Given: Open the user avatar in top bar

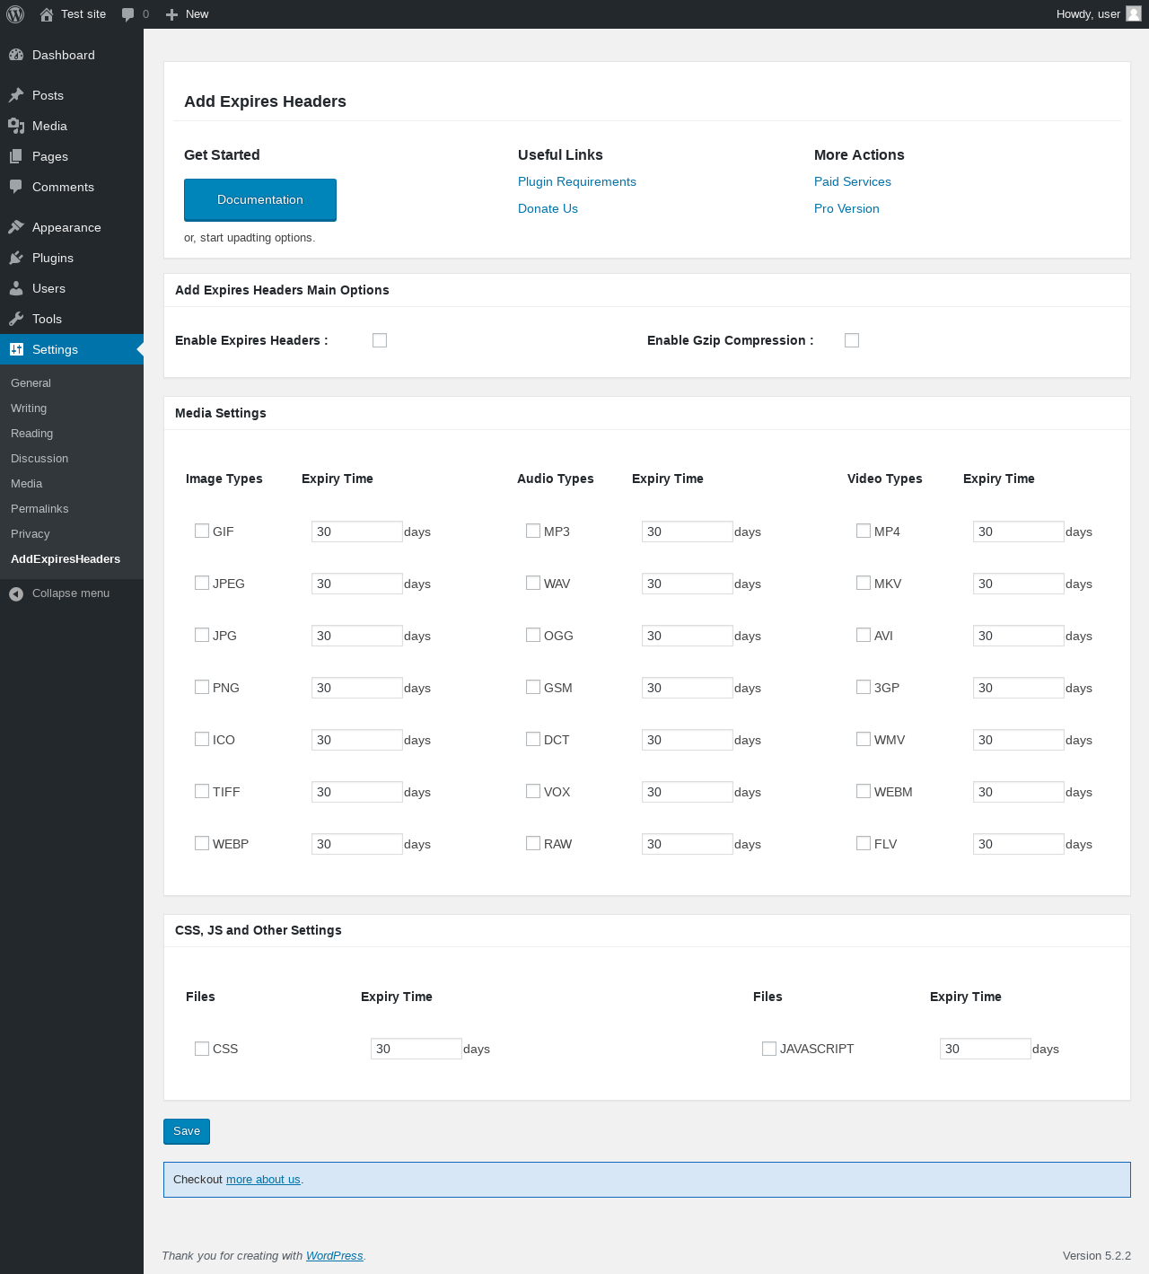Looking at the screenshot, I should click(1134, 13).
